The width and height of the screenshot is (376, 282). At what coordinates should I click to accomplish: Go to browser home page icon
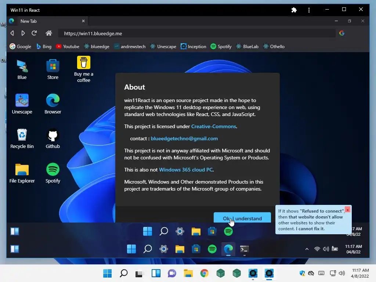49,33
